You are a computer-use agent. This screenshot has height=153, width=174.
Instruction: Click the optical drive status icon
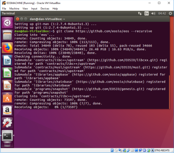(x=116, y=150)
